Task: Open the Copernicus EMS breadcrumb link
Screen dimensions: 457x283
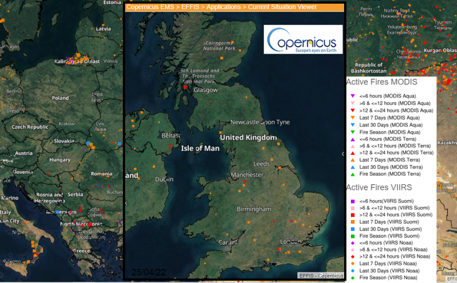Action: tap(150, 7)
